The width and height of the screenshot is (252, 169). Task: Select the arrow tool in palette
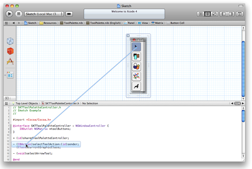(136, 47)
